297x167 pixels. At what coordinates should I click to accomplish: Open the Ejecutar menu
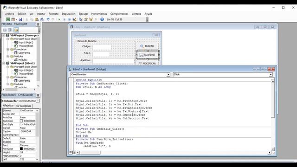[x=84, y=14]
